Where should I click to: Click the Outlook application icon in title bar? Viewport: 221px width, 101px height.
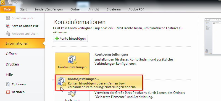2,2
